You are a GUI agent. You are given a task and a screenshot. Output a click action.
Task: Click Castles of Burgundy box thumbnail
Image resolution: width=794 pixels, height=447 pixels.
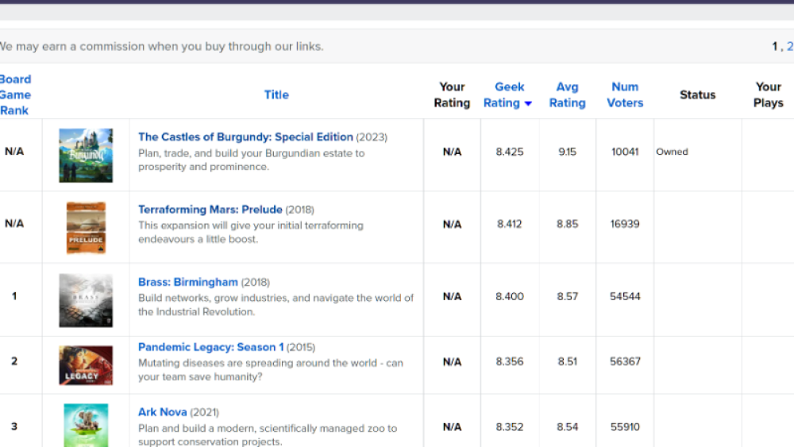pyautogui.click(x=86, y=156)
